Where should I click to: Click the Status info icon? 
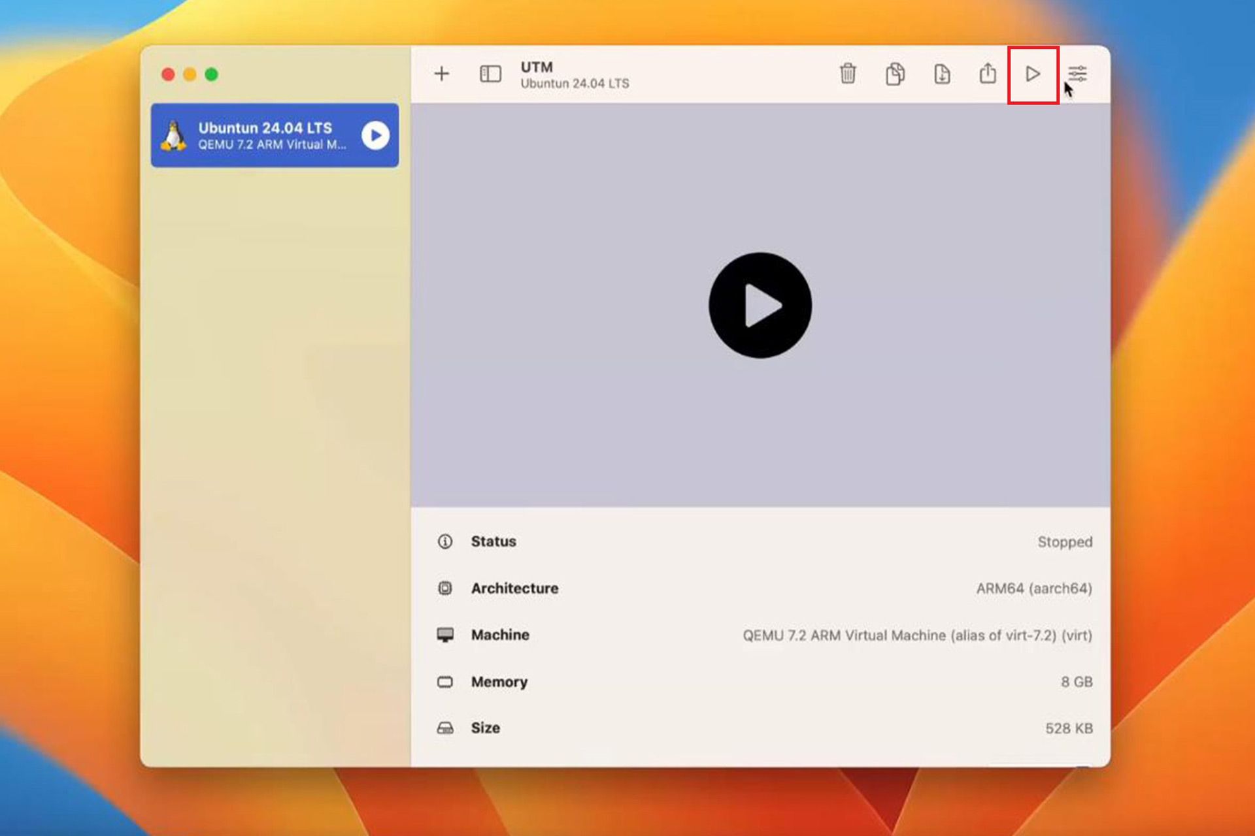[445, 541]
